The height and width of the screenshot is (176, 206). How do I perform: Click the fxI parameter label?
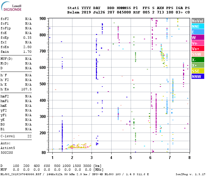tap(4, 42)
